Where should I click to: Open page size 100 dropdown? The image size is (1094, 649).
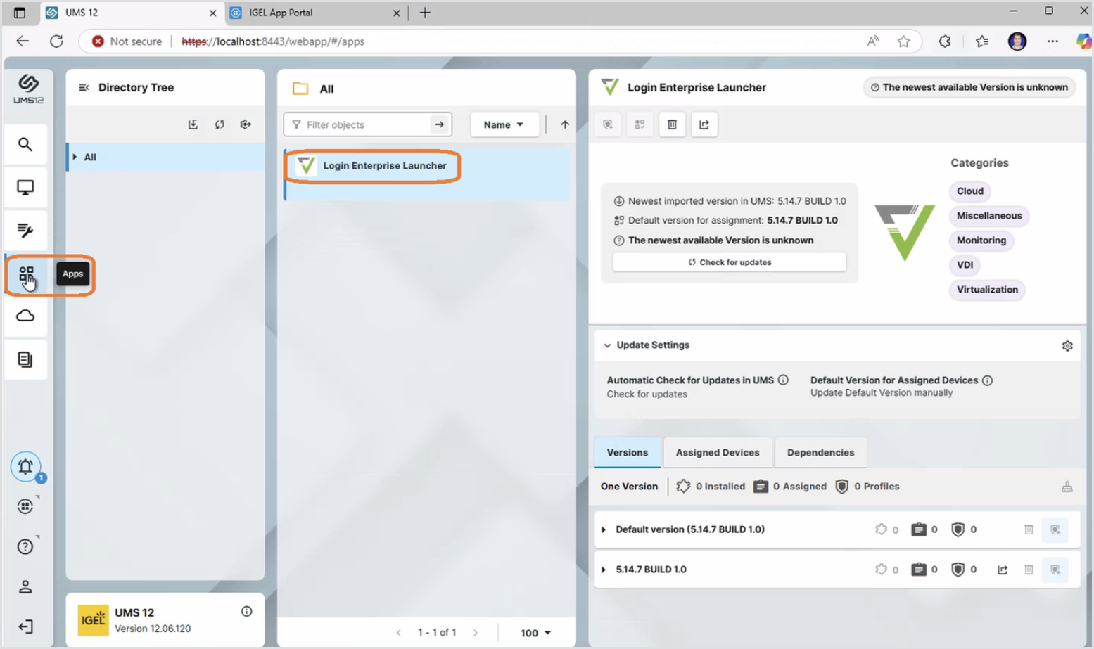pyautogui.click(x=535, y=633)
